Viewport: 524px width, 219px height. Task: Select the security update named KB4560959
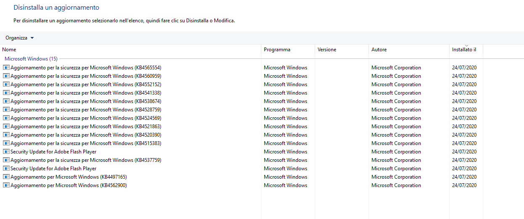[x=86, y=76]
